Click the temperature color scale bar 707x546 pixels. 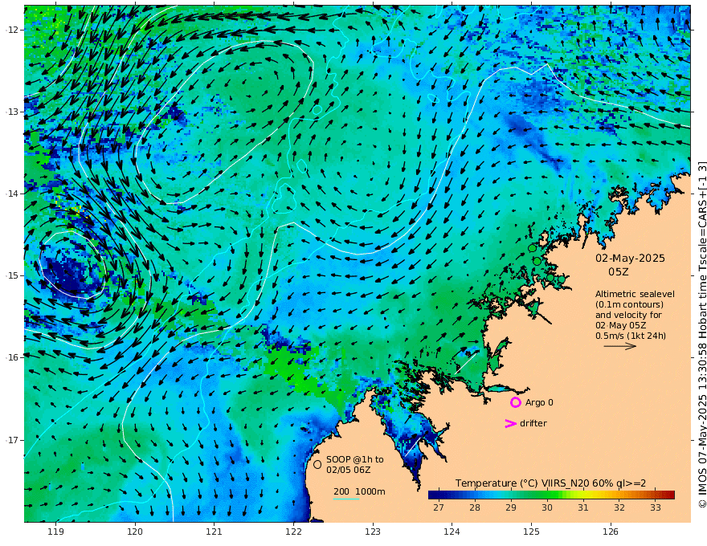pos(551,495)
